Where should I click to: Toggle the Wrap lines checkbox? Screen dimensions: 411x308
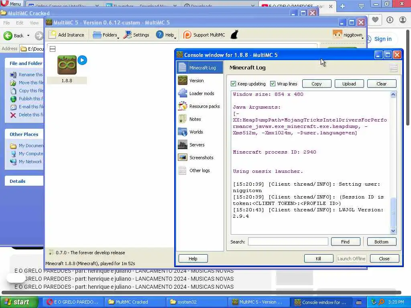pos(273,84)
